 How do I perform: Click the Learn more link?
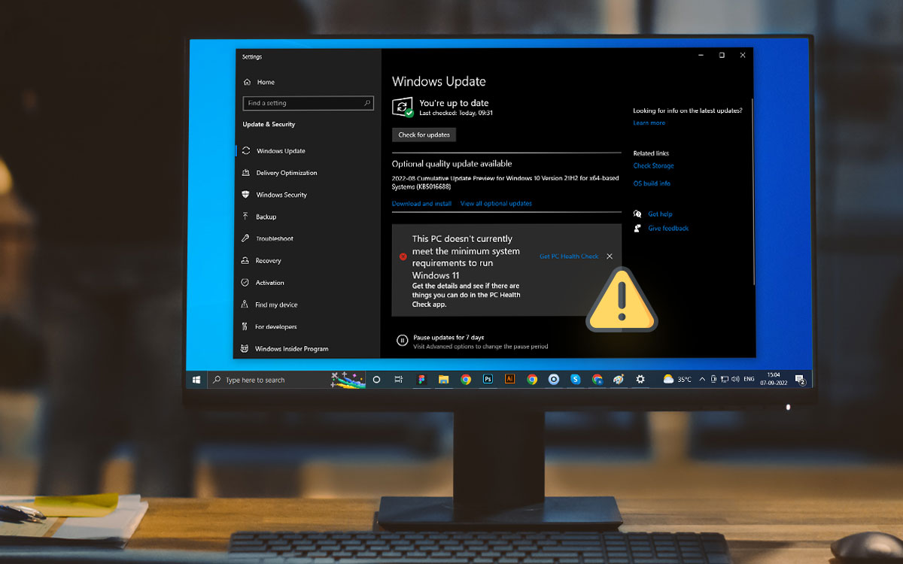649,123
